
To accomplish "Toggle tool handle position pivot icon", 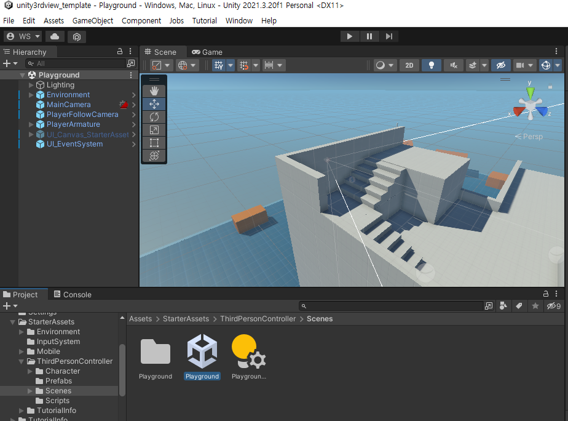I will tap(157, 65).
